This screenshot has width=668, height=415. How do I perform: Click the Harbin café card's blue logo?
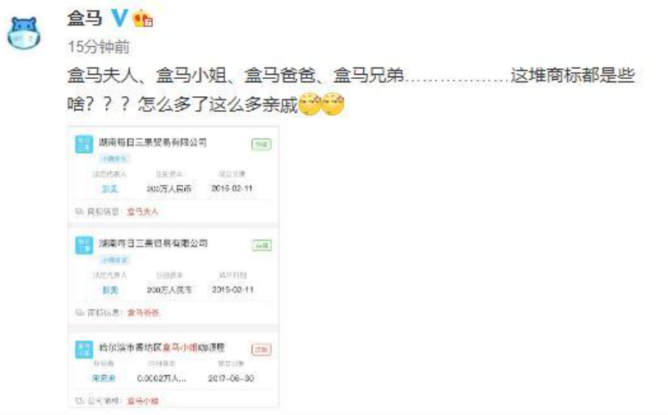(84, 349)
